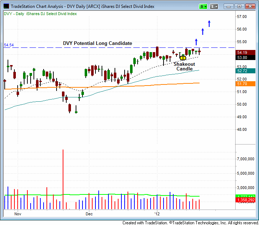Open the green S symbol-link dropdown
This screenshot has height=225, width=259.
point(203,6)
